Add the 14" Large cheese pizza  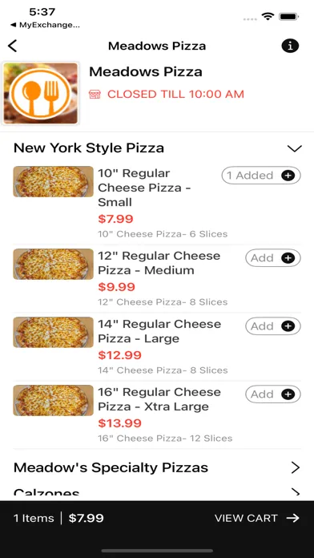pos(273,326)
